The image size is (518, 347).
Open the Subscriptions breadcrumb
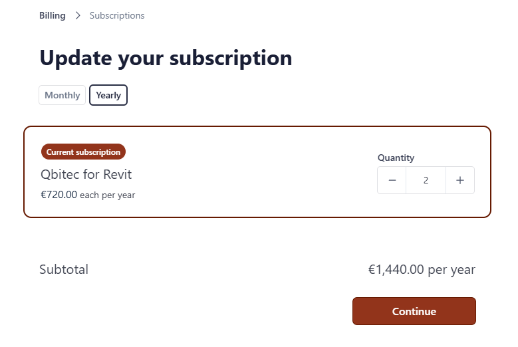117,15
